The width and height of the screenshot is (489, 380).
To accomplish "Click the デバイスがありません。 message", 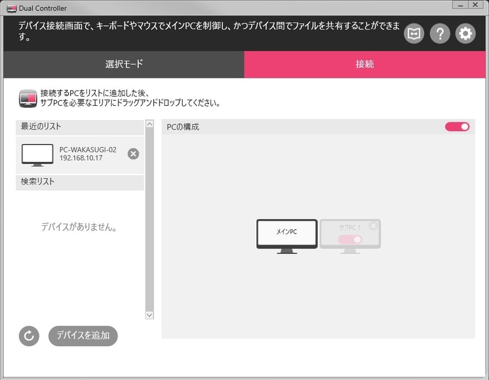I will [x=79, y=227].
